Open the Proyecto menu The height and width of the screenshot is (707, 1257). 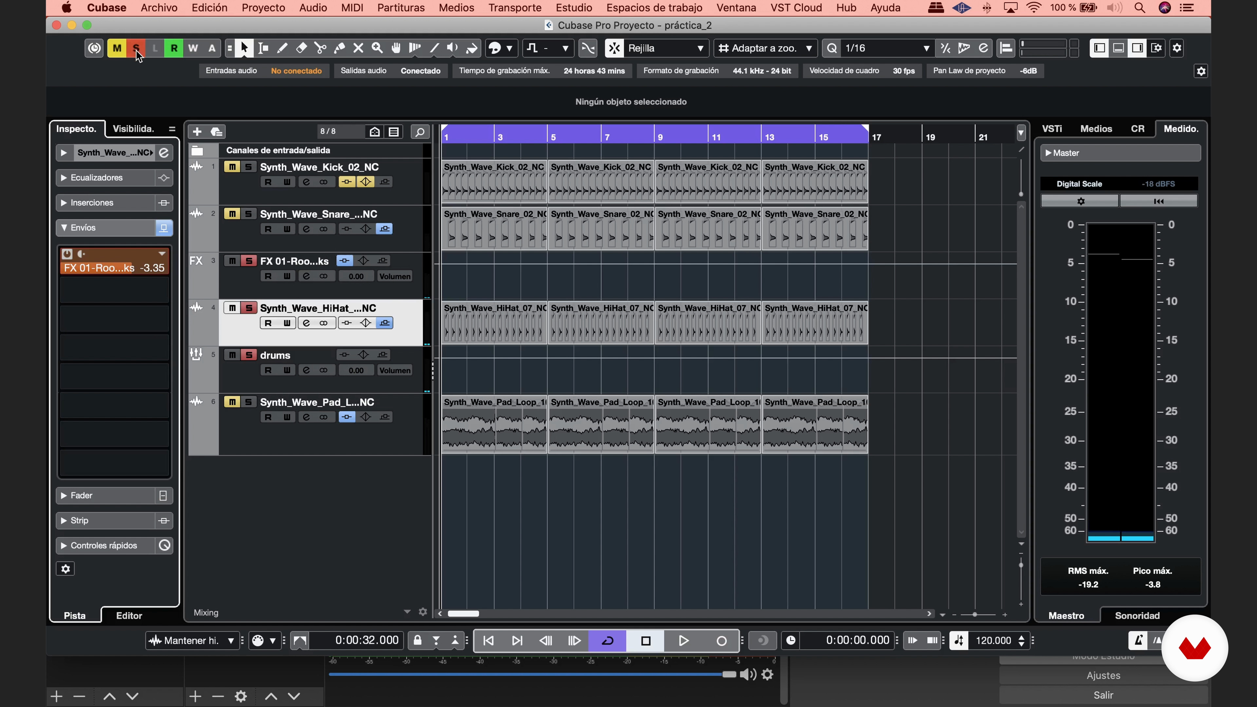tap(263, 8)
